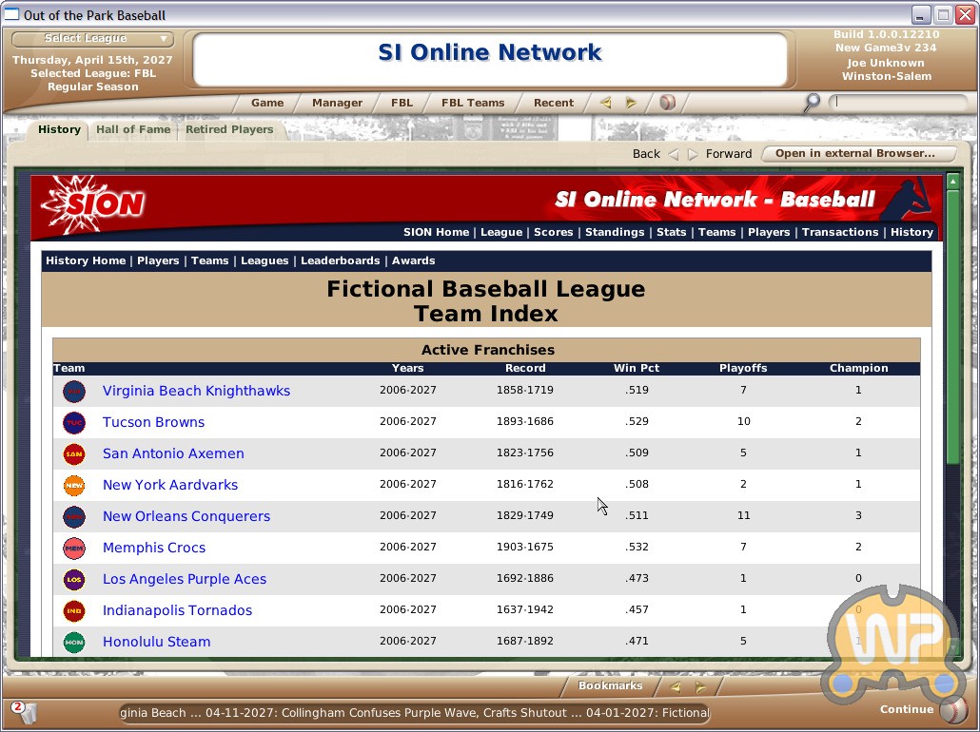Image resolution: width=980 pixels, height=732 pixels.
Task: Open the FBL Teams menu
Action: [x=472, y=103]
